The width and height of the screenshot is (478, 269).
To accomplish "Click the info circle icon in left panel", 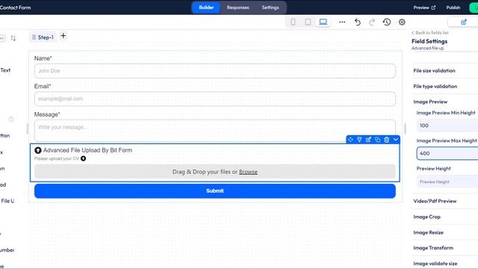I will coord(11,120).
